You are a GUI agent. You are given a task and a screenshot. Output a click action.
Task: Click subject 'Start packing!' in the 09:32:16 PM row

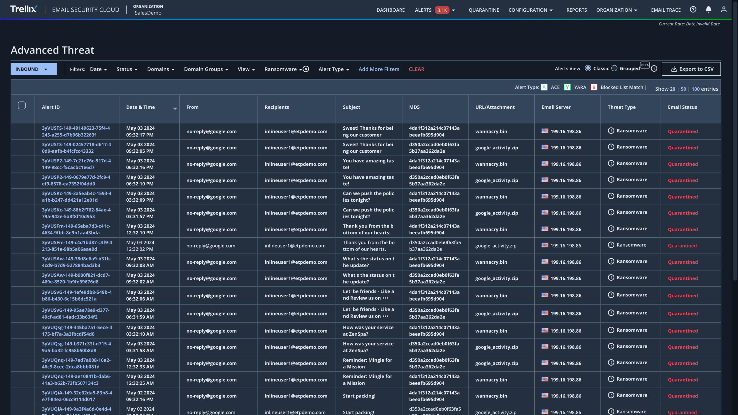[x=359, y=396]
